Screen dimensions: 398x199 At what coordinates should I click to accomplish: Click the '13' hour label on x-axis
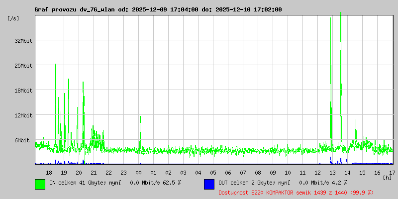point(332,173)
